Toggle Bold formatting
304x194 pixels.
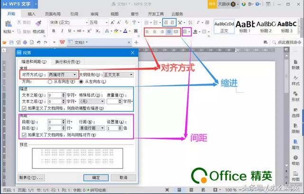(54, 31)
